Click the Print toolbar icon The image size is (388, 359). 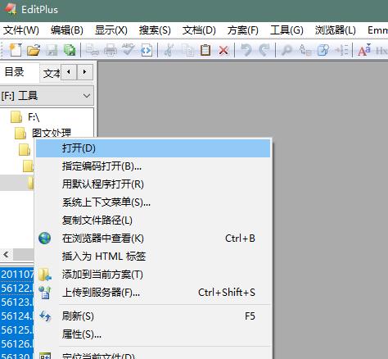111,50
